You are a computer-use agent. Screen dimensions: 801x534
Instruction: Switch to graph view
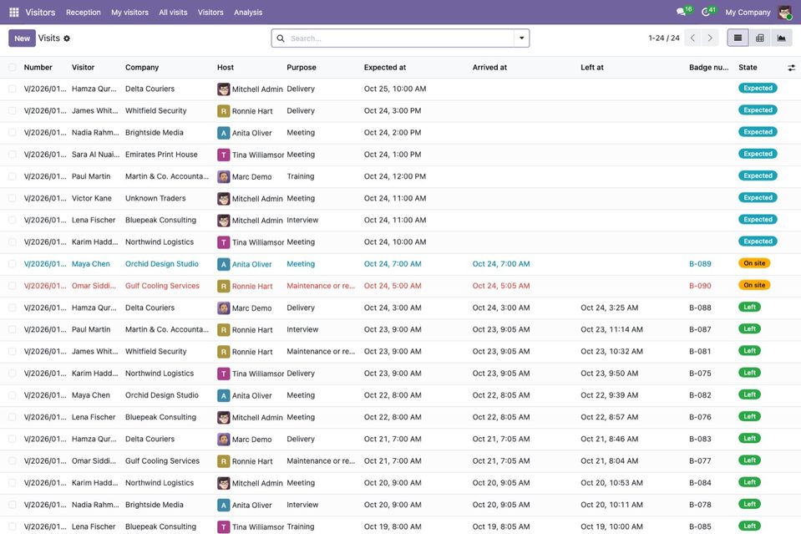(781, 38)
